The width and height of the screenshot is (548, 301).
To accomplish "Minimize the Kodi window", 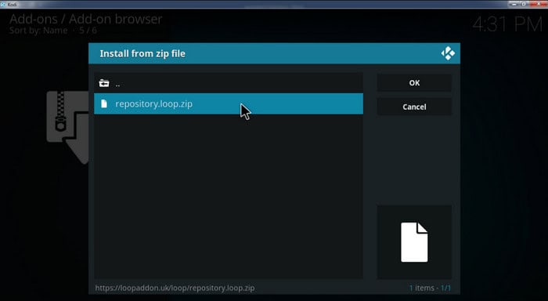I will coord(514,4).
